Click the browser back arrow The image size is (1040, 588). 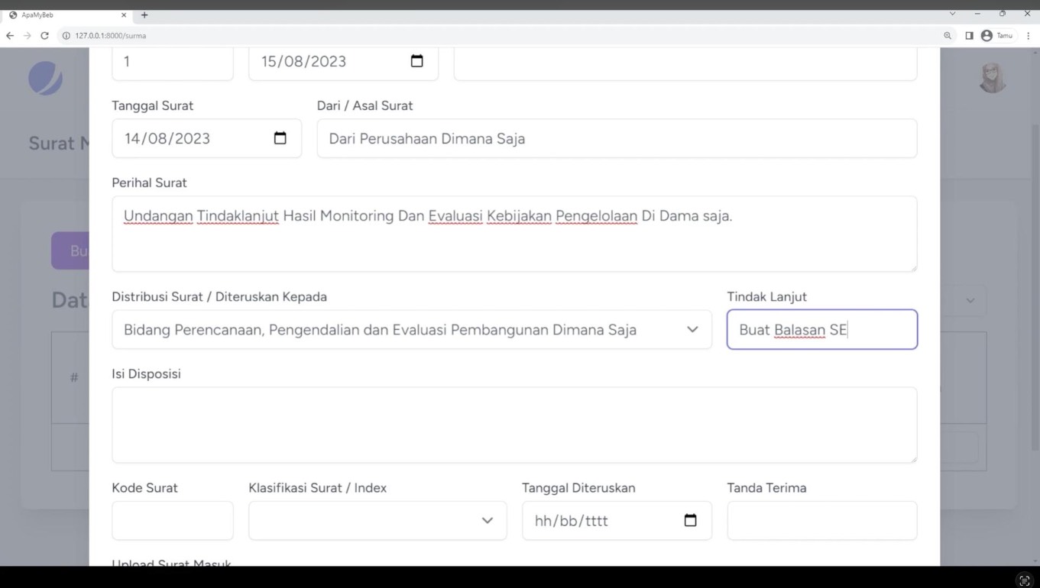[x=10, y=36]
